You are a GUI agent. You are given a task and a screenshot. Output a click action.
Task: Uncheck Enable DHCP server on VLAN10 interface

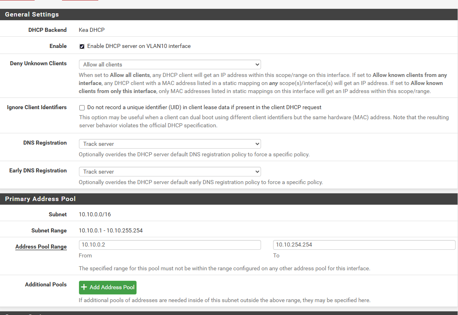[x=82, y=46]
